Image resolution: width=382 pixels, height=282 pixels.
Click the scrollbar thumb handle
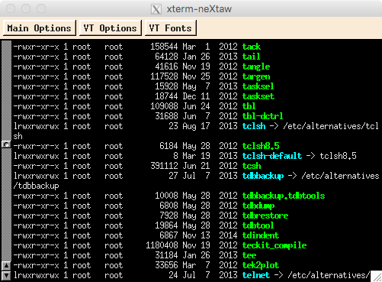6,144
